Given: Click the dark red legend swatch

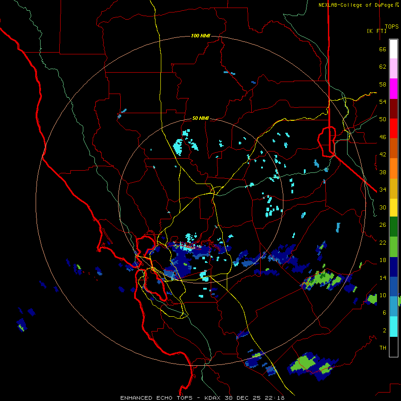Looking at the screenshot, I should [x=393, y=109].
